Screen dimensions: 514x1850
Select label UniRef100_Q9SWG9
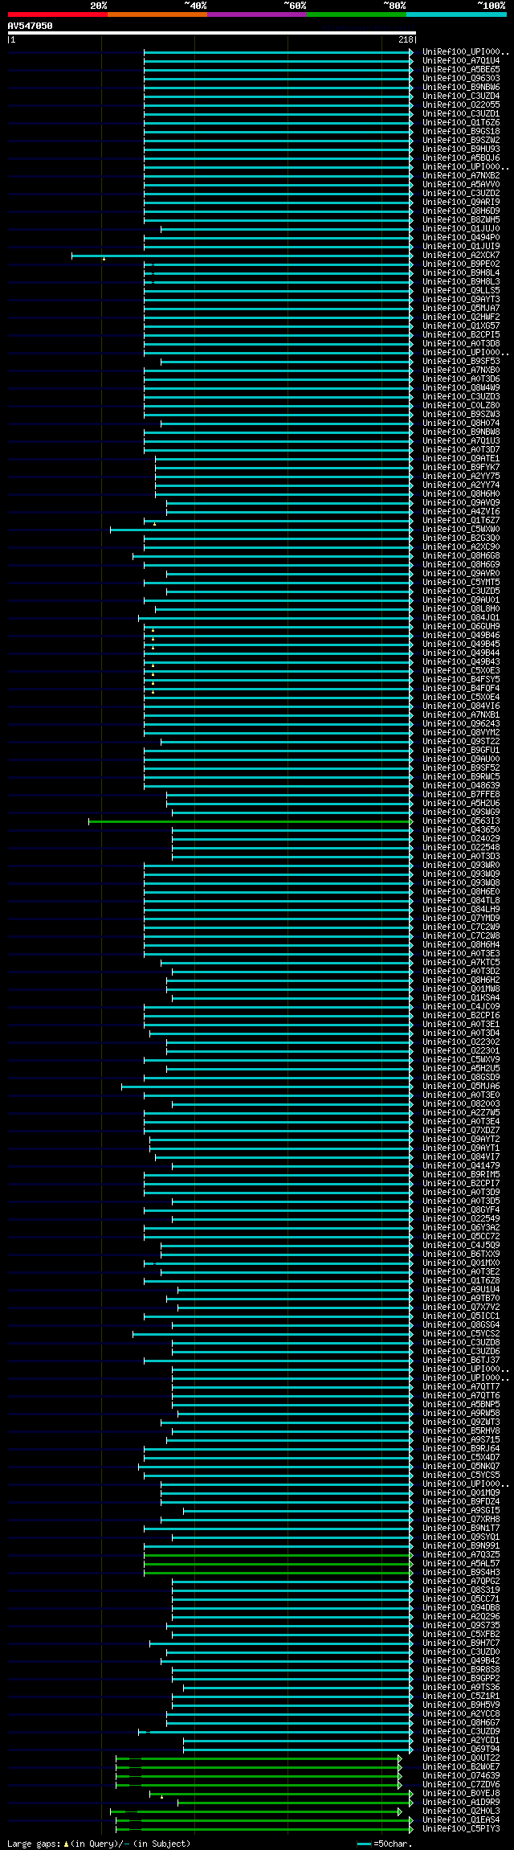click(x=461, y=812)
